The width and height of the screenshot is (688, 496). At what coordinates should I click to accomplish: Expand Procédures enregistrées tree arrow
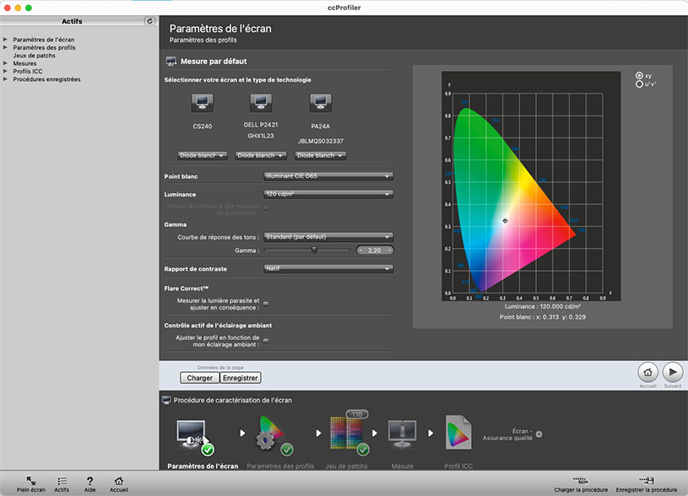[5, 79]
